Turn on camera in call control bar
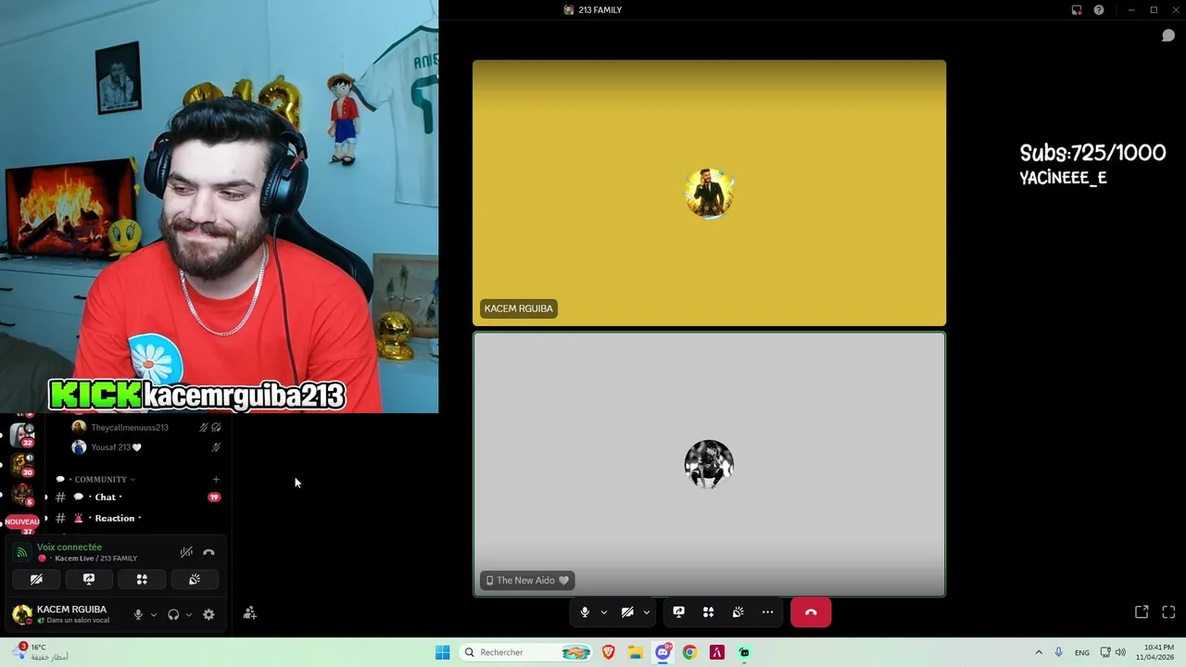 (627, 612)
